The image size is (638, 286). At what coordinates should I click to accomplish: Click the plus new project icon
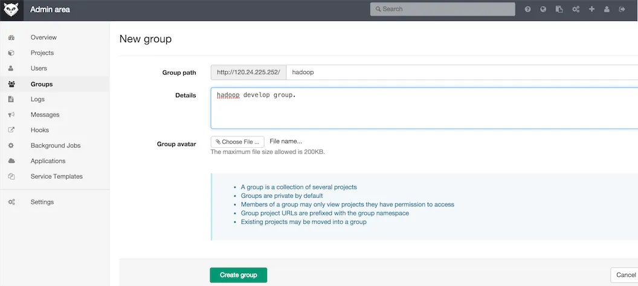pos(591,10)
